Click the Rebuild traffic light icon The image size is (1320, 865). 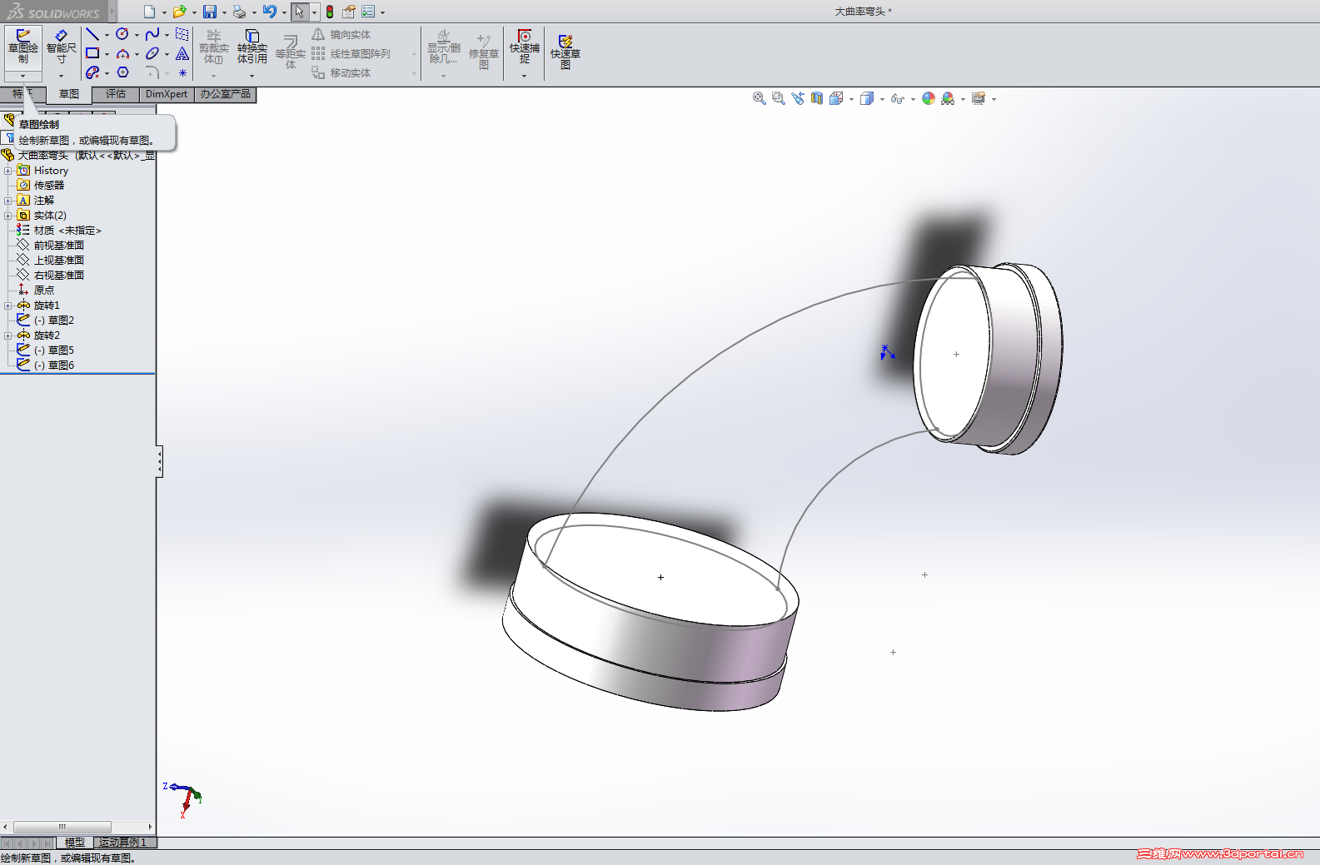(330, 12)
